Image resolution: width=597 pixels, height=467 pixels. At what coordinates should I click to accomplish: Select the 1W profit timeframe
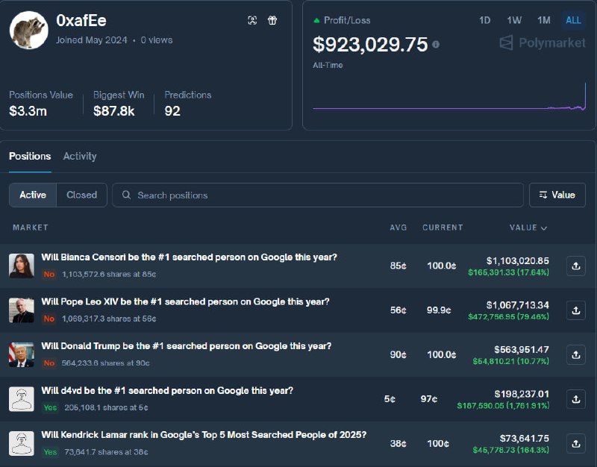pyautogui.click(x=514, y=21)
